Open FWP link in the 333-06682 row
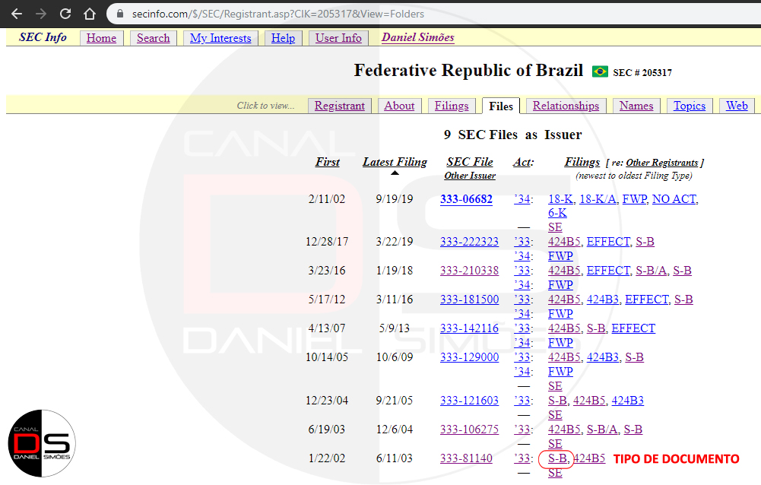The height and width of the screenshot is (485, 761). click(635, 199)
